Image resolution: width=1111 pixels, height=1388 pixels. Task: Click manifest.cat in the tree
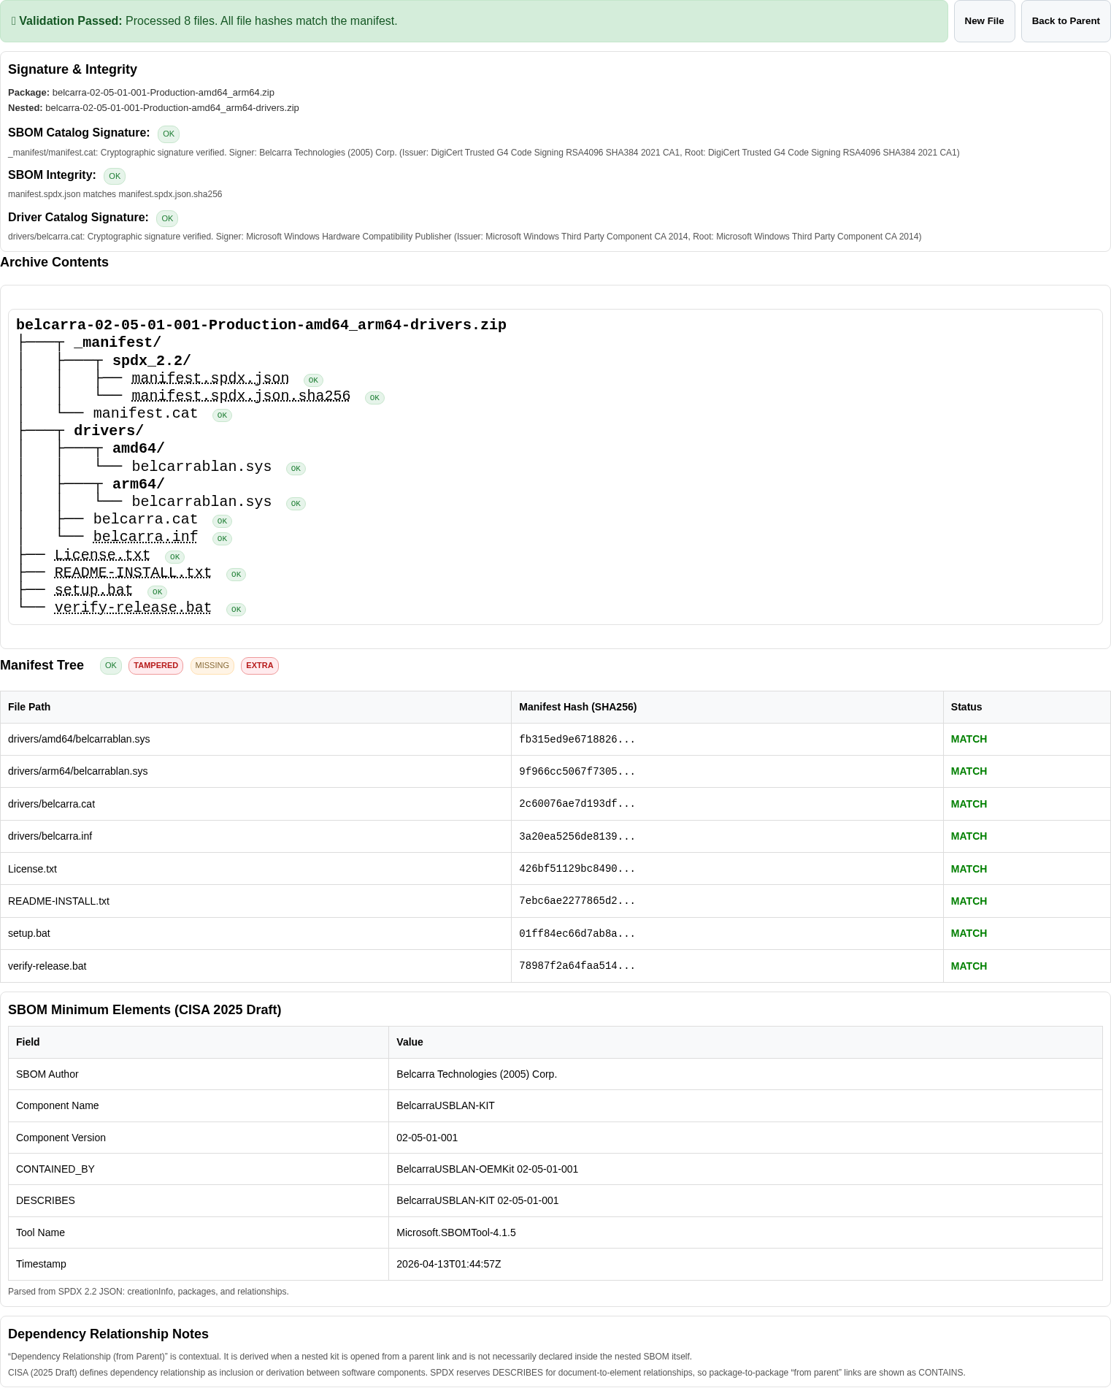[145, 413]
